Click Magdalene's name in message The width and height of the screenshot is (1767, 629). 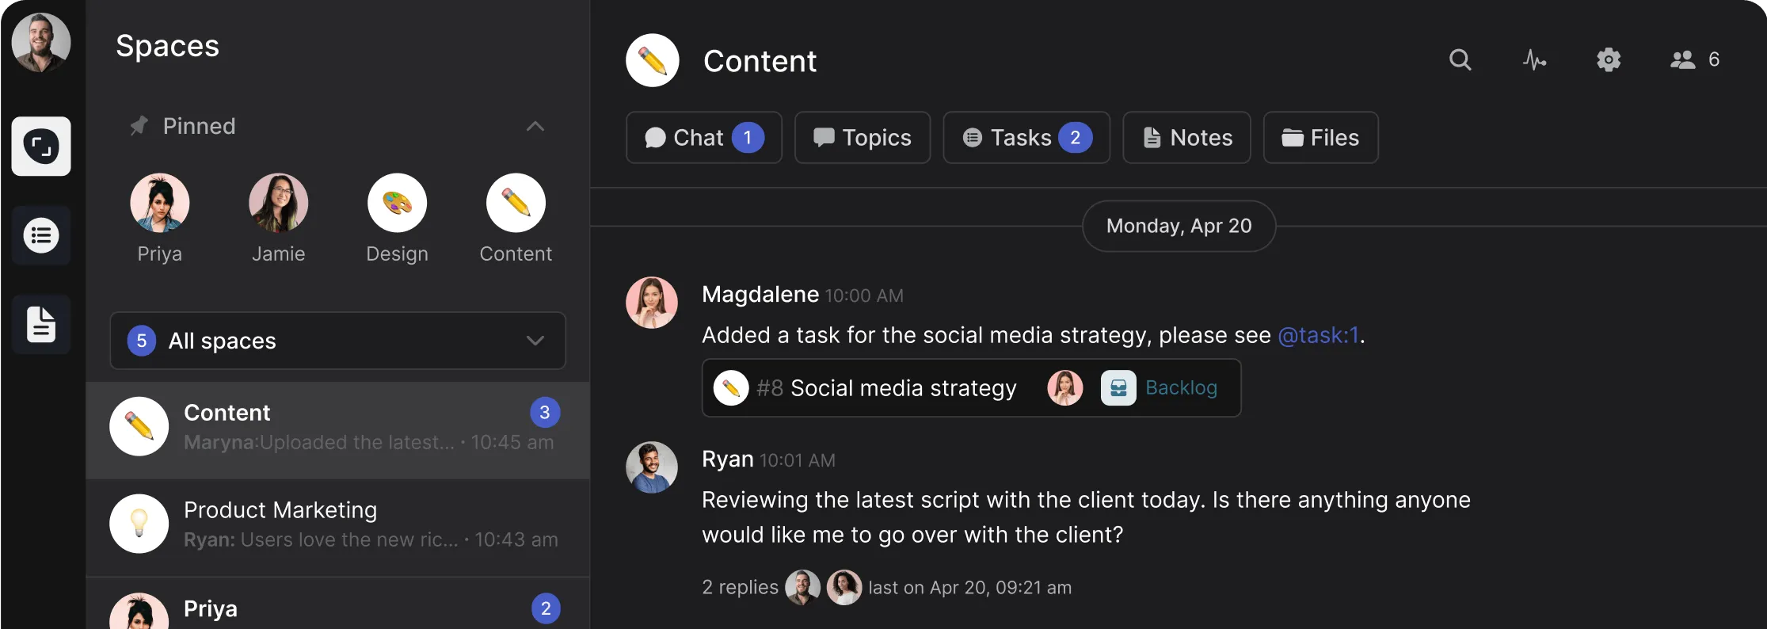[760, 295]
